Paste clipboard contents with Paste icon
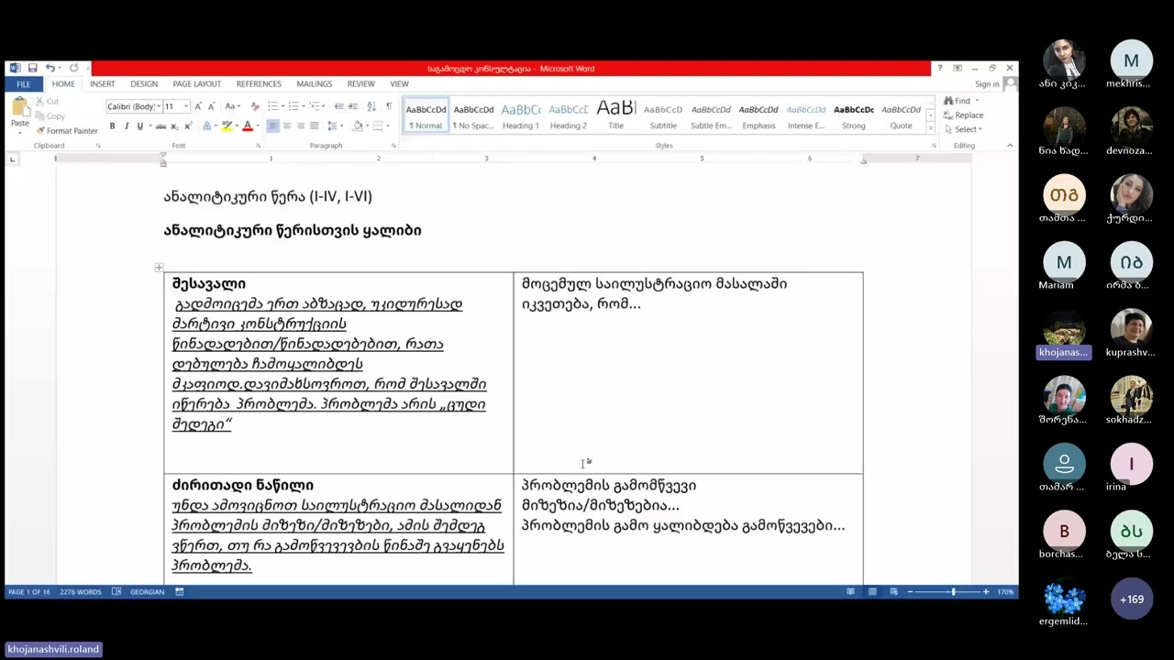The image size is (1174, 660). 19,106
